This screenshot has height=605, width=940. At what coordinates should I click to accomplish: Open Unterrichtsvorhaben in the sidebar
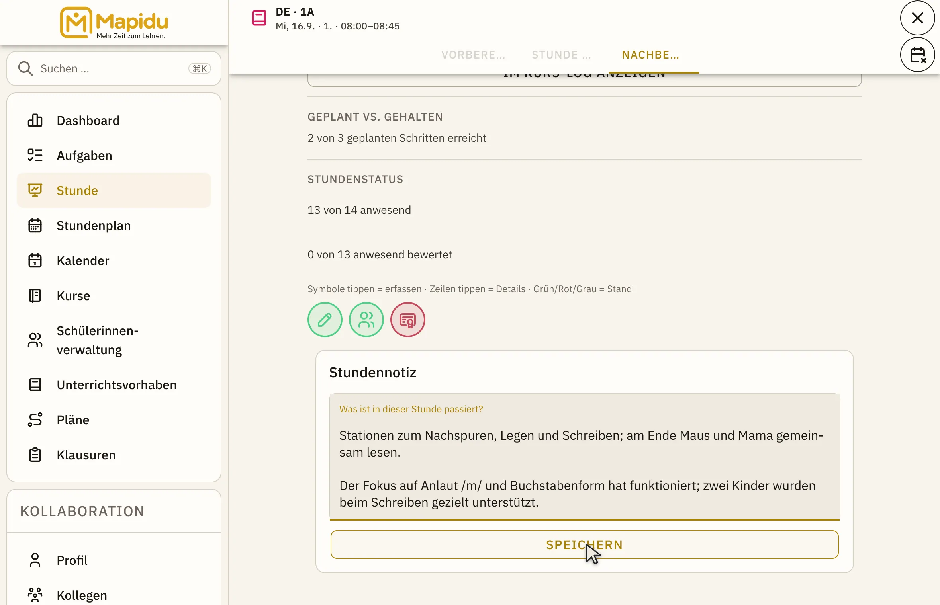coord(114,384)
